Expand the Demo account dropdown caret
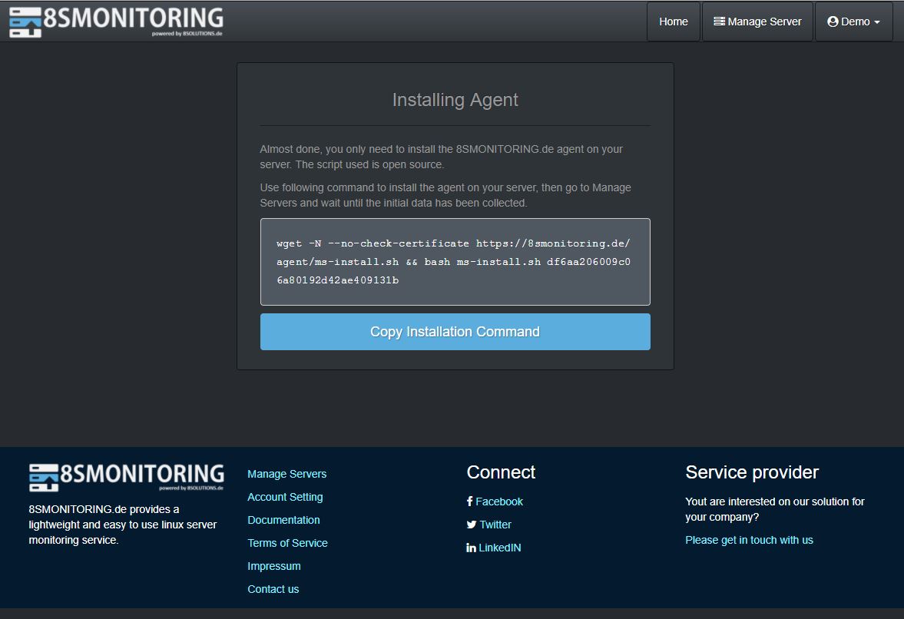 click(x=877, y=22)
